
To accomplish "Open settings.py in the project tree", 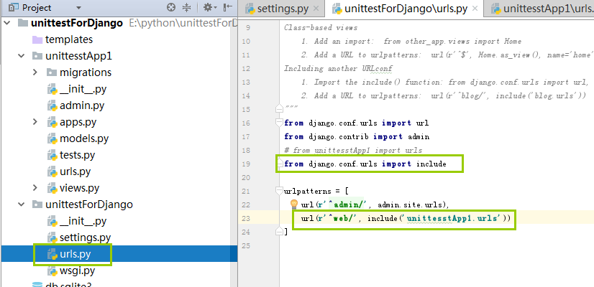I will [x=85, y=237].
